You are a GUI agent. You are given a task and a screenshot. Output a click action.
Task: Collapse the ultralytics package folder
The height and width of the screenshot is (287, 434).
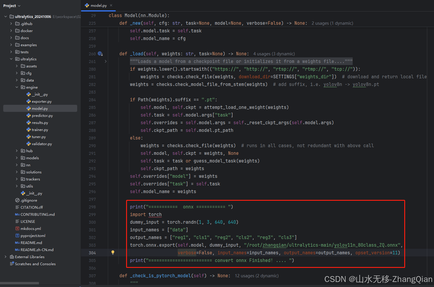pyautogui.click(x=11, y=59)
